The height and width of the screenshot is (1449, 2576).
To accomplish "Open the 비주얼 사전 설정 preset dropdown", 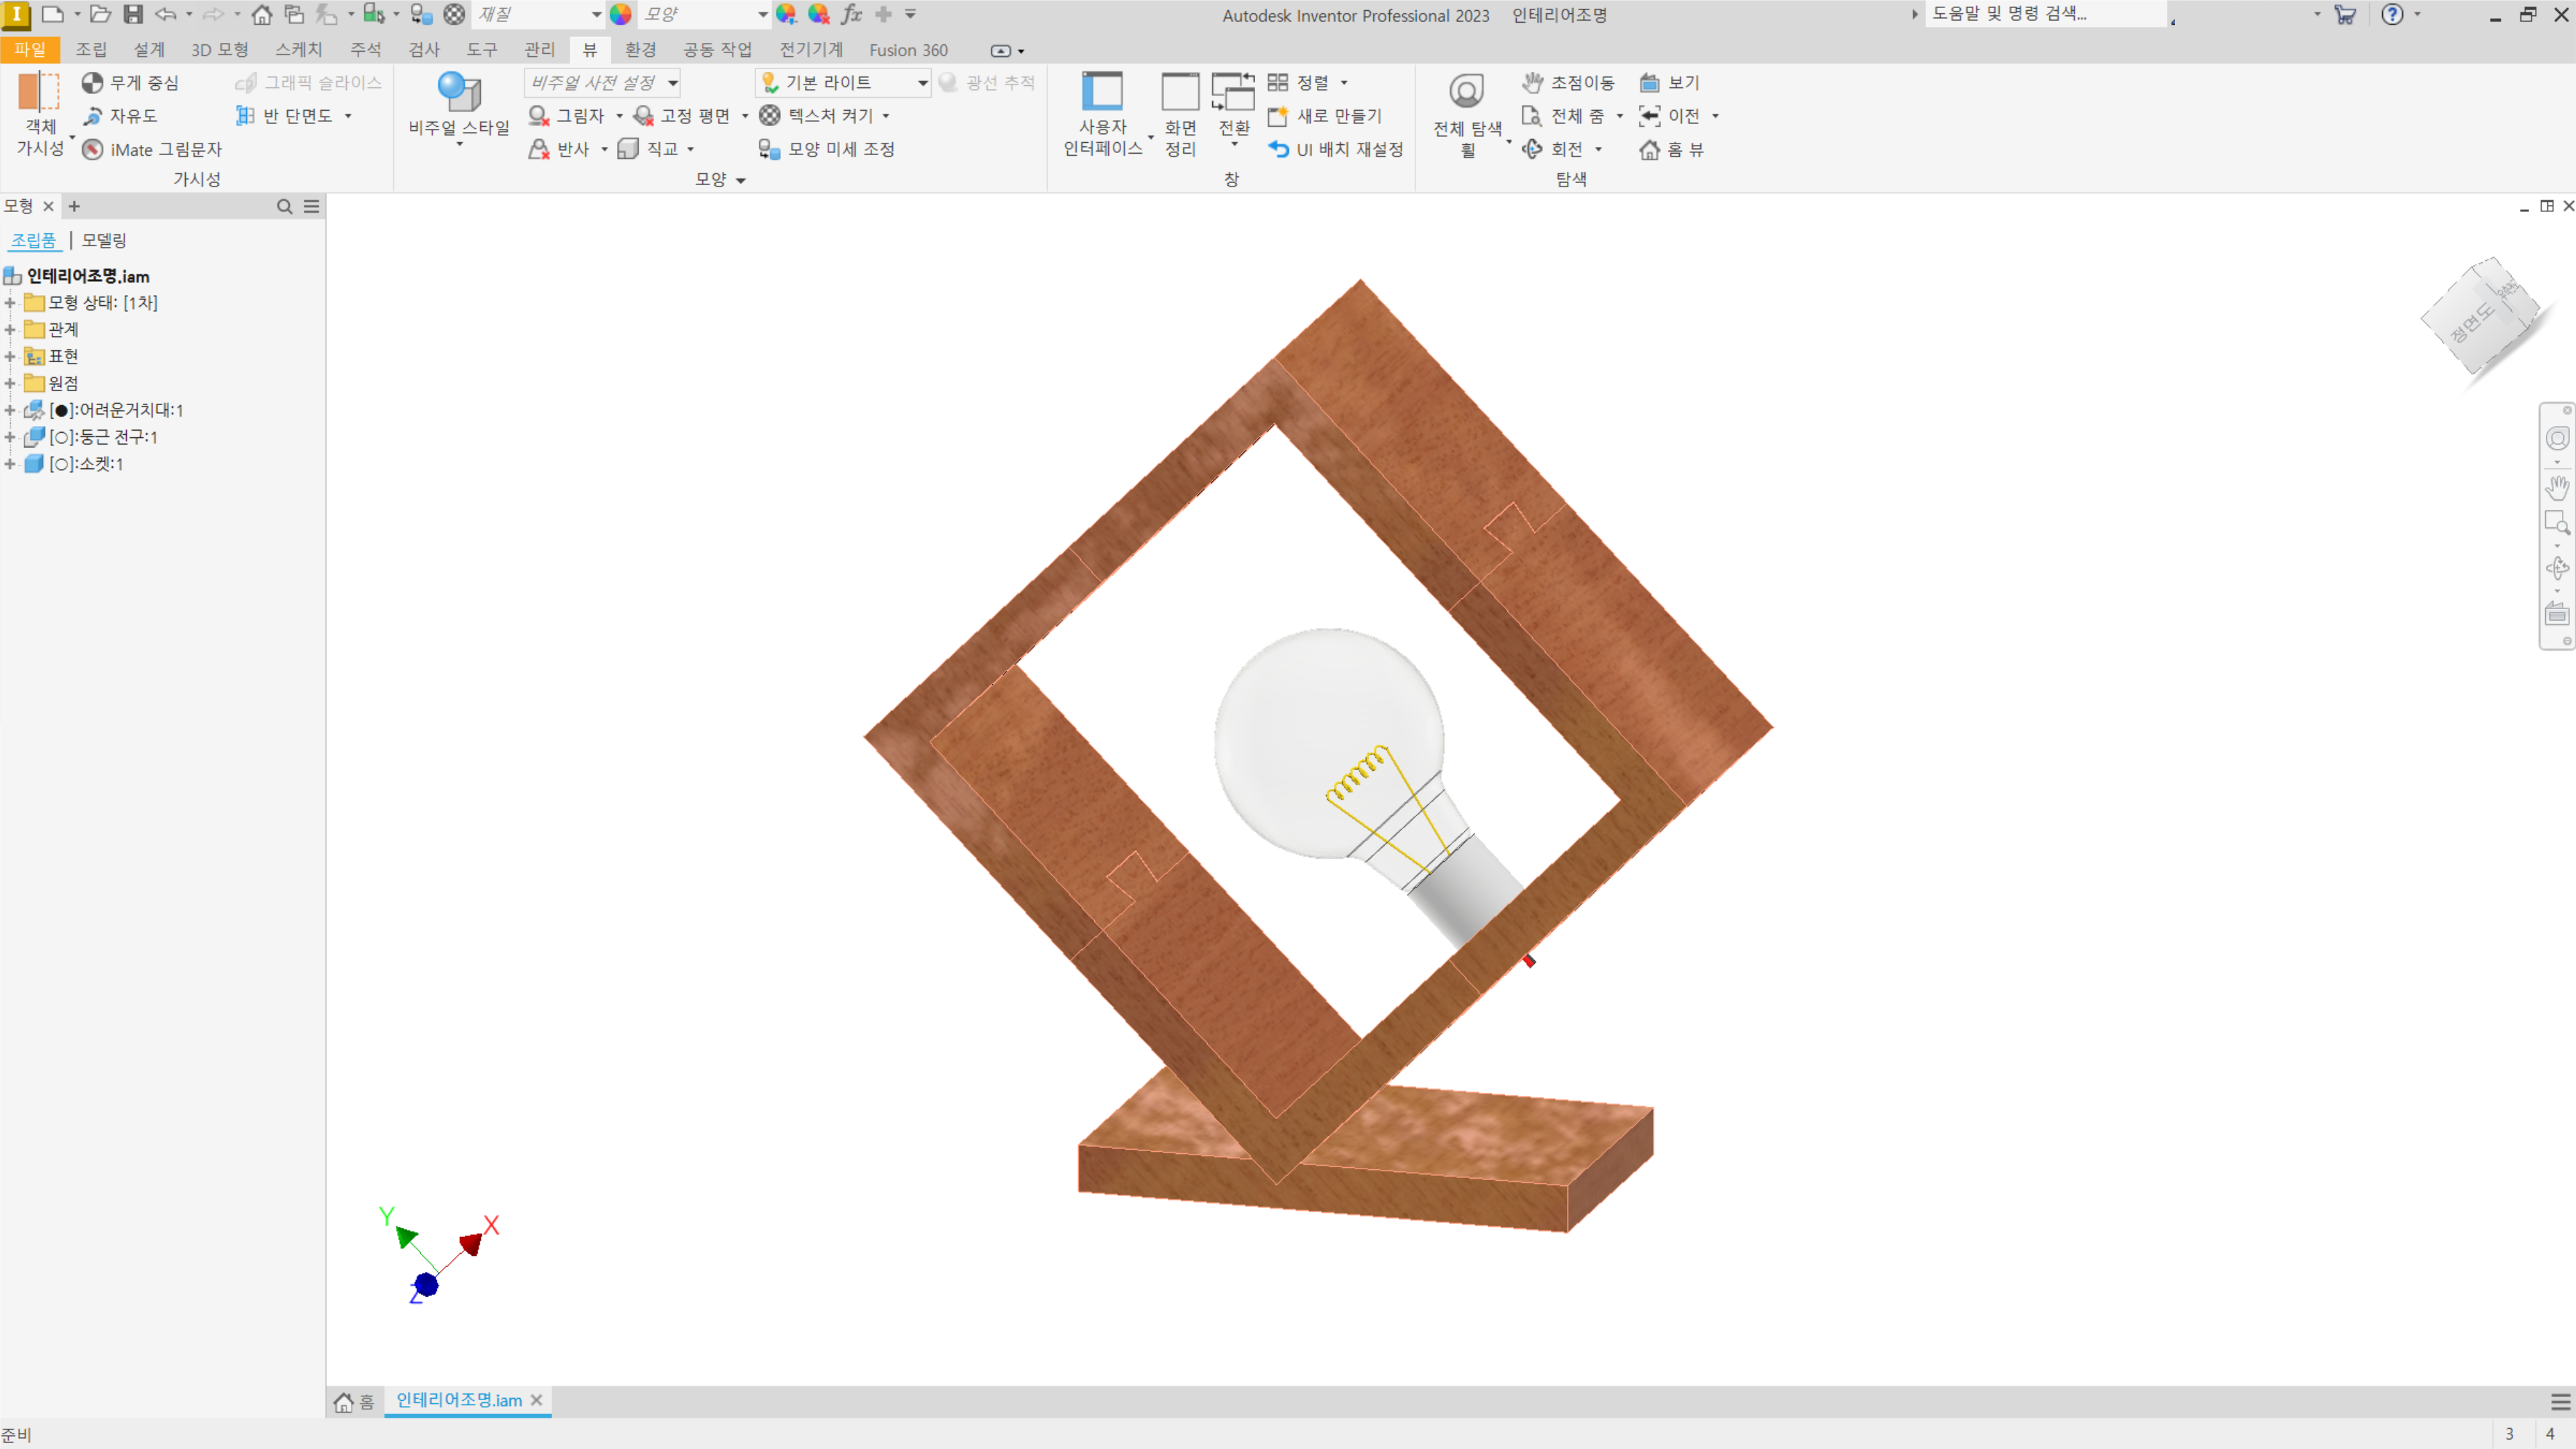I will [x=602, y=83].
